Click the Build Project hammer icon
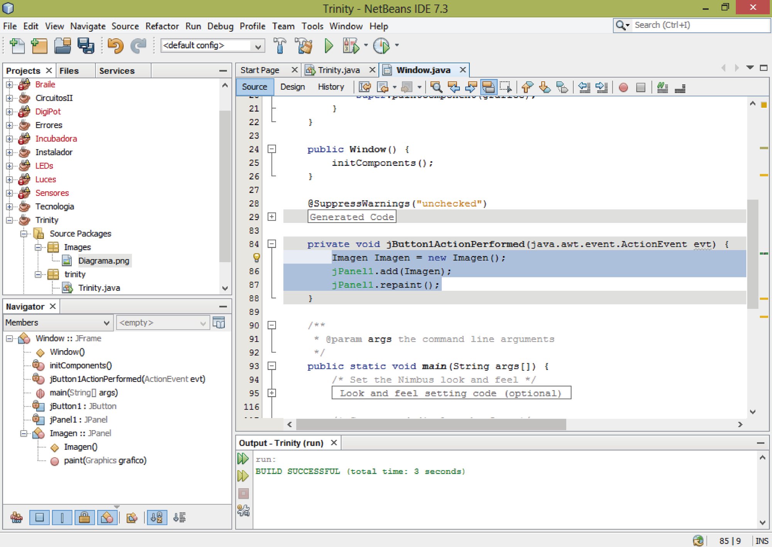Screen dimensions: 772x547 click(280, 46)
